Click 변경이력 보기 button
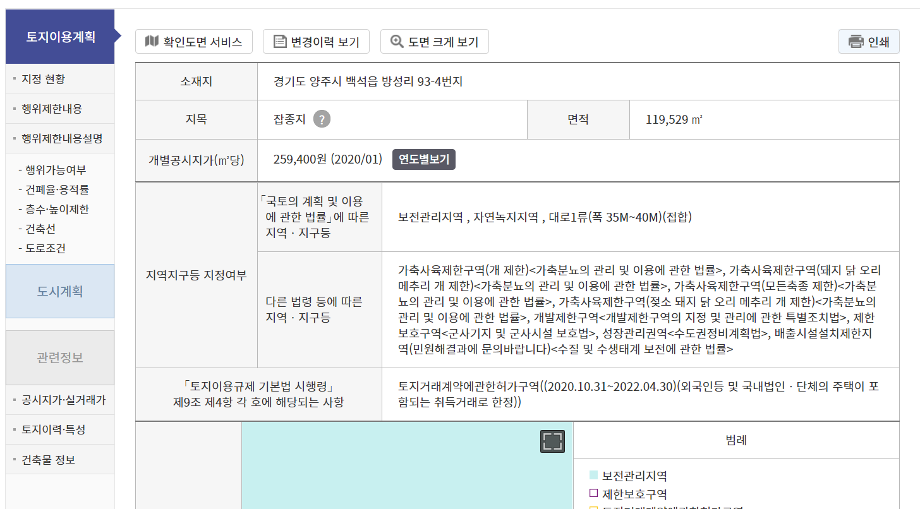920x509 pixels. tap(316, 42)
